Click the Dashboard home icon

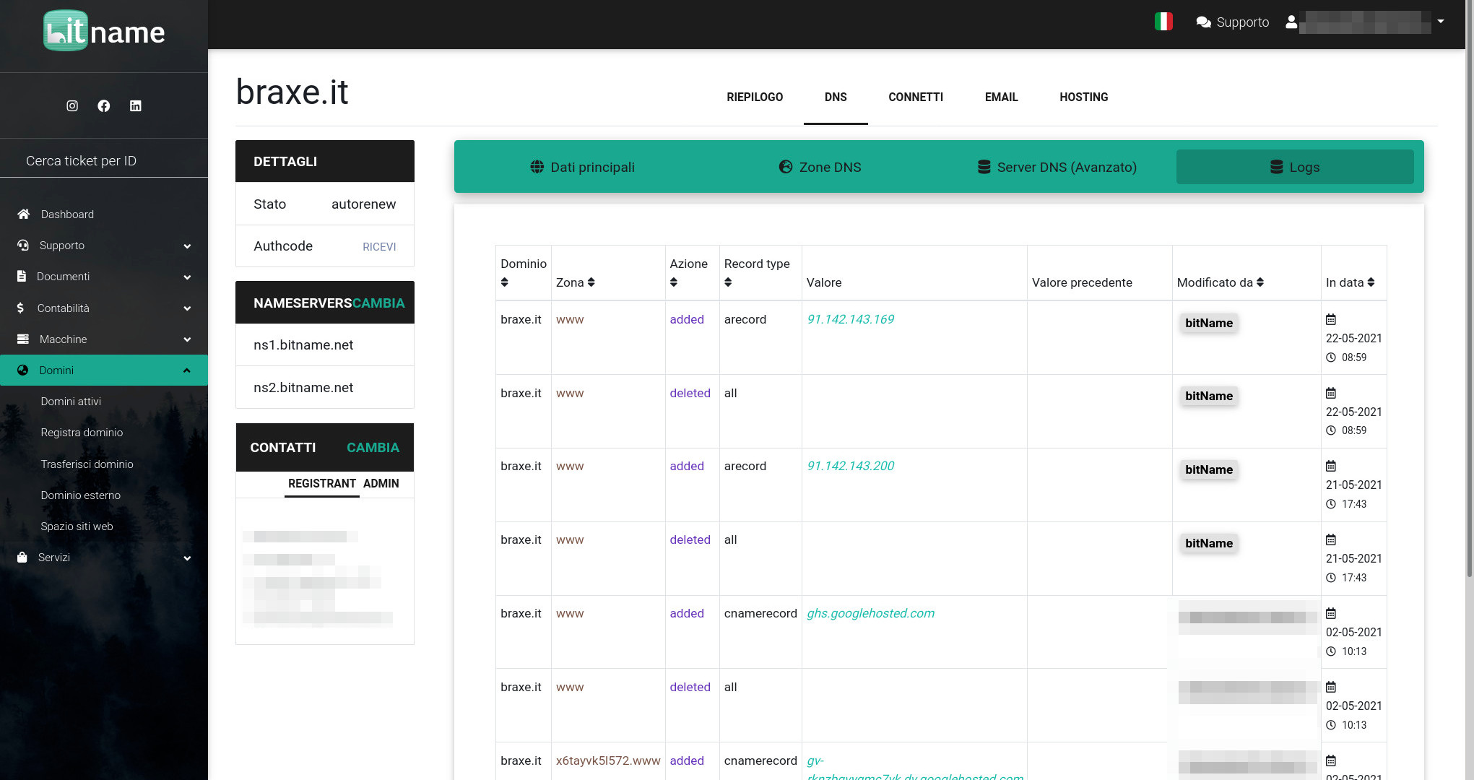[24, 214]
